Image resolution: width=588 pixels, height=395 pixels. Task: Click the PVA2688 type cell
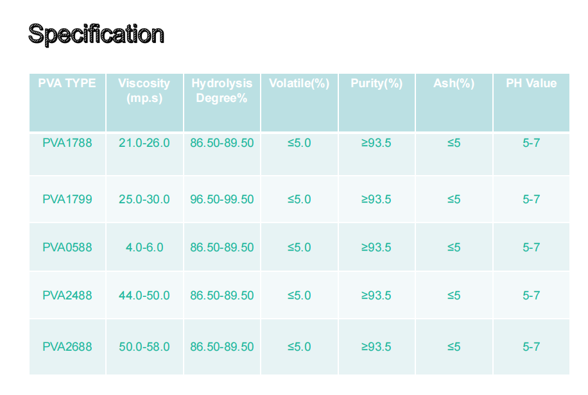67,347
